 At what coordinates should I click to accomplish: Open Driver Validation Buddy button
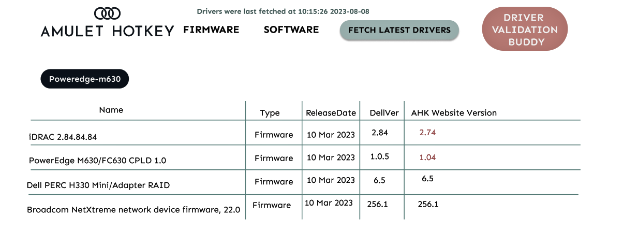click(x=525, y=29)
